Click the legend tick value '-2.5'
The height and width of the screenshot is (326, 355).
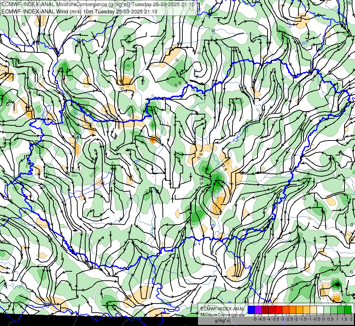(x=289, y=319)
